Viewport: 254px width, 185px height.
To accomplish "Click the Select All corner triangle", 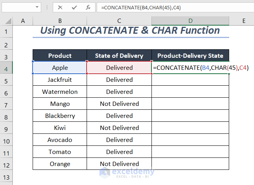I will coord(7,20).
